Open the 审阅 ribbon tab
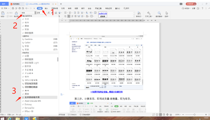 [x=69, y=8]
